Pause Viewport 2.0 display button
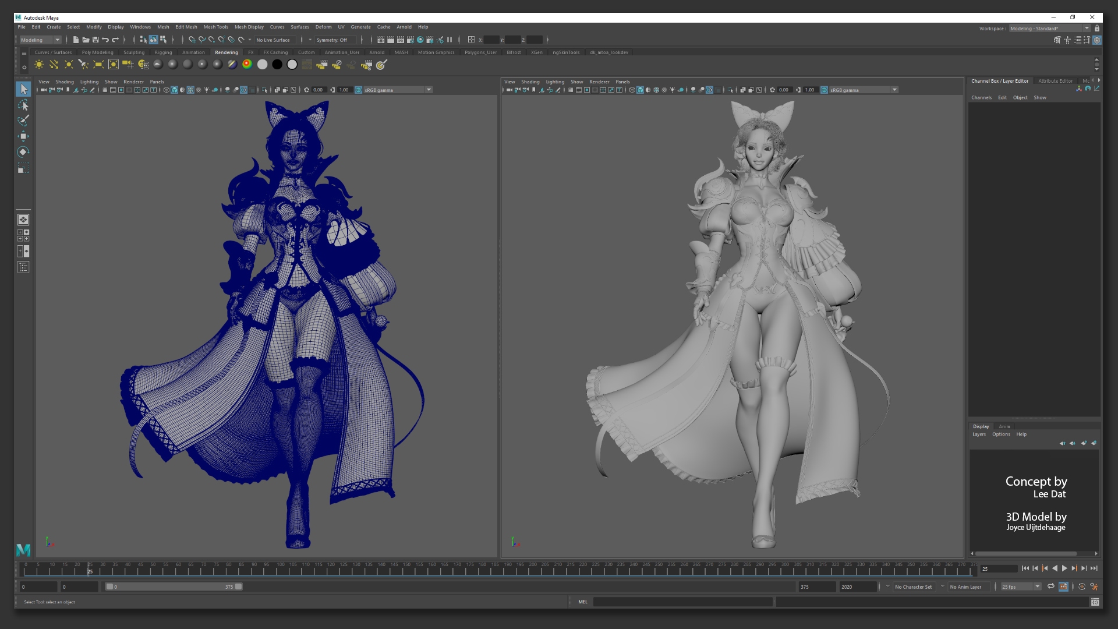Viewport: 1118px width, 629px height. pyautogui.click(x=450, y=40)
